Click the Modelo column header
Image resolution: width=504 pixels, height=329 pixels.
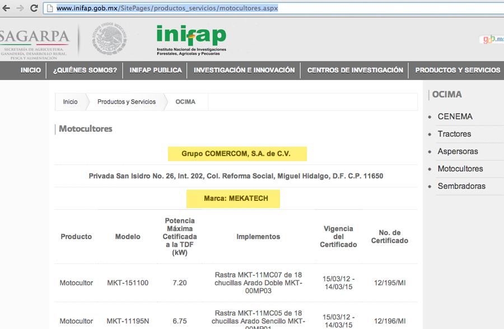128,237
